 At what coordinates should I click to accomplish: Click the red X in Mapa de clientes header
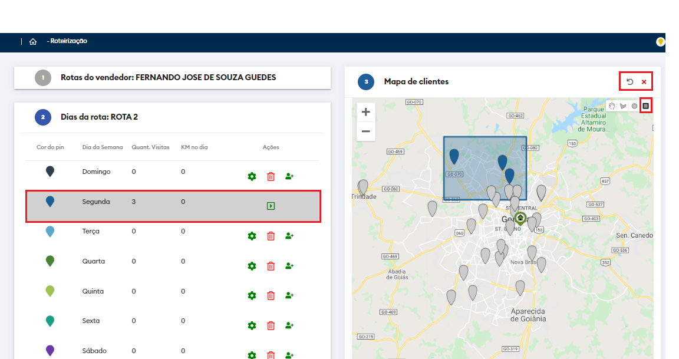[x=644, y=82]
